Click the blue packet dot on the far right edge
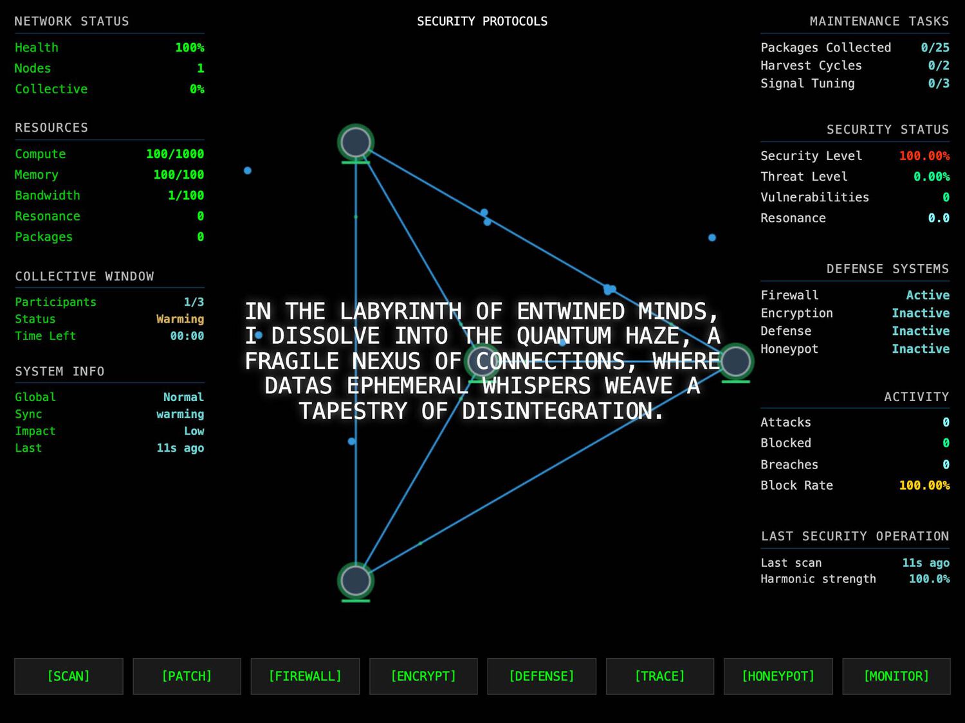The height and width of the screenshot is (723, 965). 712,237
